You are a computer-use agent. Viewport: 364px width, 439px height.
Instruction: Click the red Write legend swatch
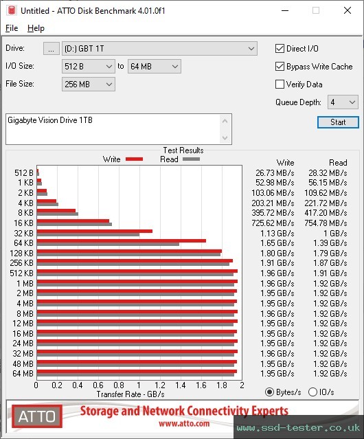click(135, 159)
